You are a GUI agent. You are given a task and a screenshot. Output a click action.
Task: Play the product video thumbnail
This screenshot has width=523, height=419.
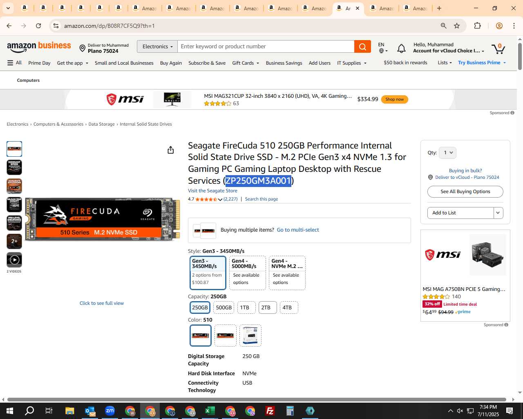coord(14,260)
